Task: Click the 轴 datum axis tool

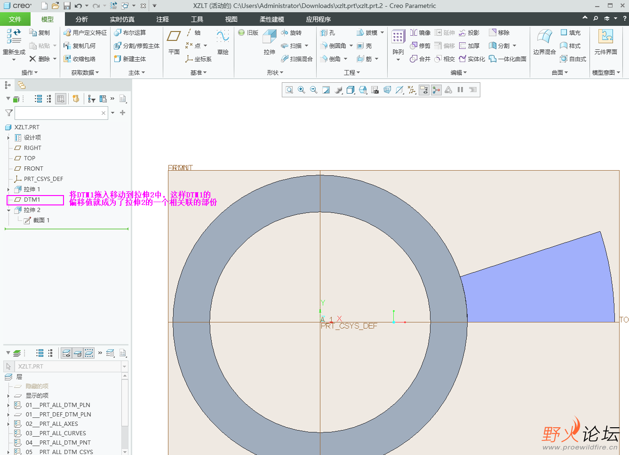Action: [x=193, y=32]
